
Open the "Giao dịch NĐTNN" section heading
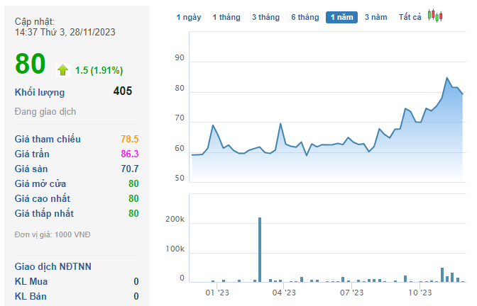(x=53, y=266)
